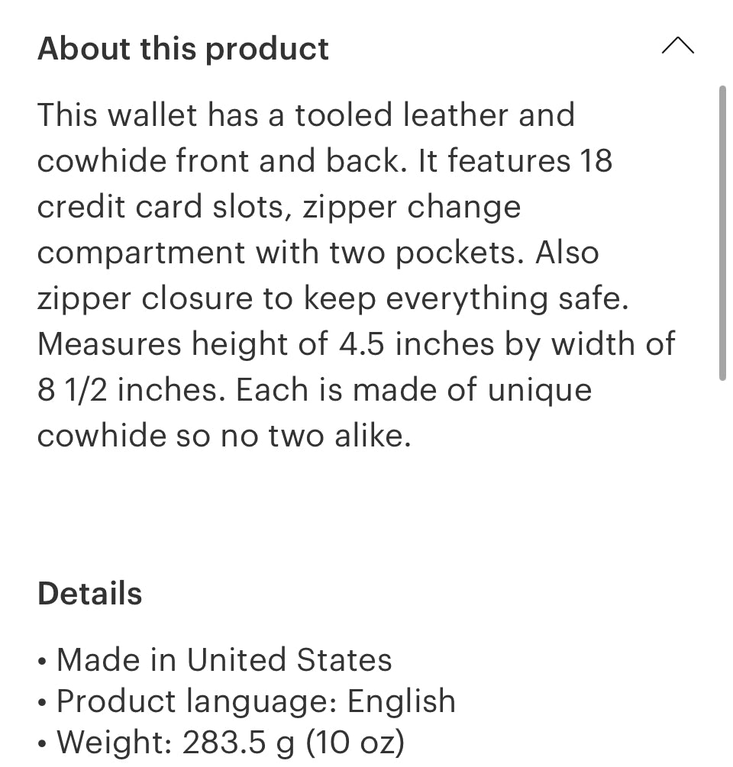
Task: Click the "Details" heading
Action: click(90, 594)
